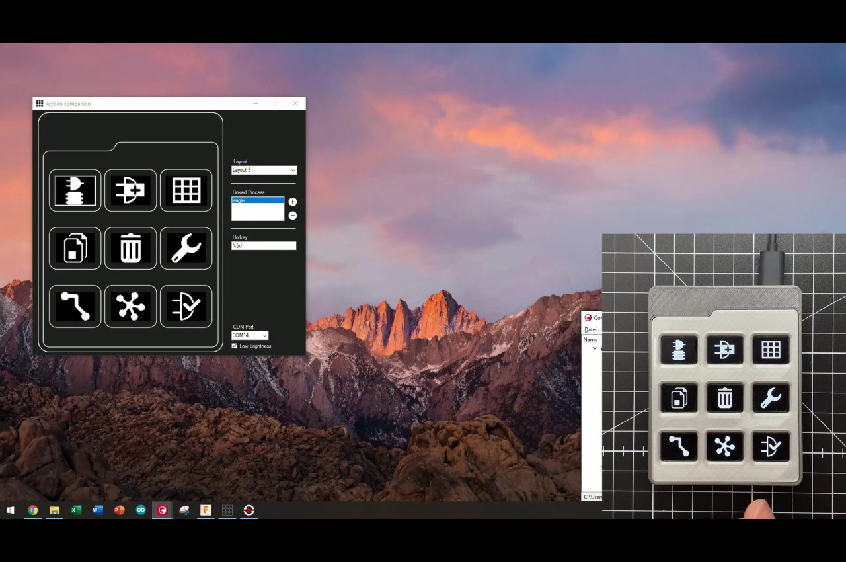Select the route wire key icon
Screen dimensions: 846x562
click(75, 307)
